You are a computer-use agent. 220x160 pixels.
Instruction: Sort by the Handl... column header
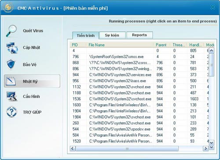[195, 45]
